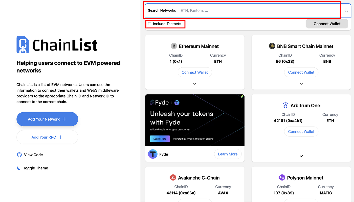Click the search magnifier icon

[346, 10]
